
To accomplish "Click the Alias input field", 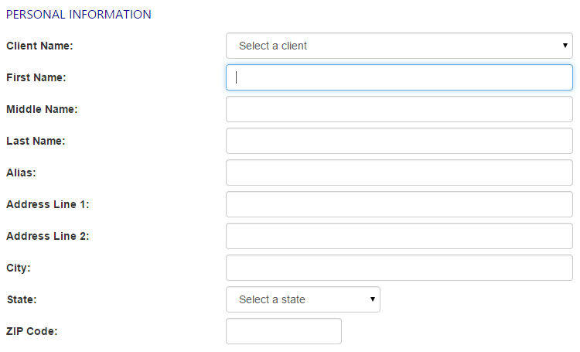I will [x=399, y=173].
